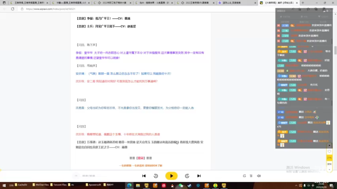Screen dimensions: 337x189
Task: Click the system tray microphone icon
Action: (x=305, y=186)
